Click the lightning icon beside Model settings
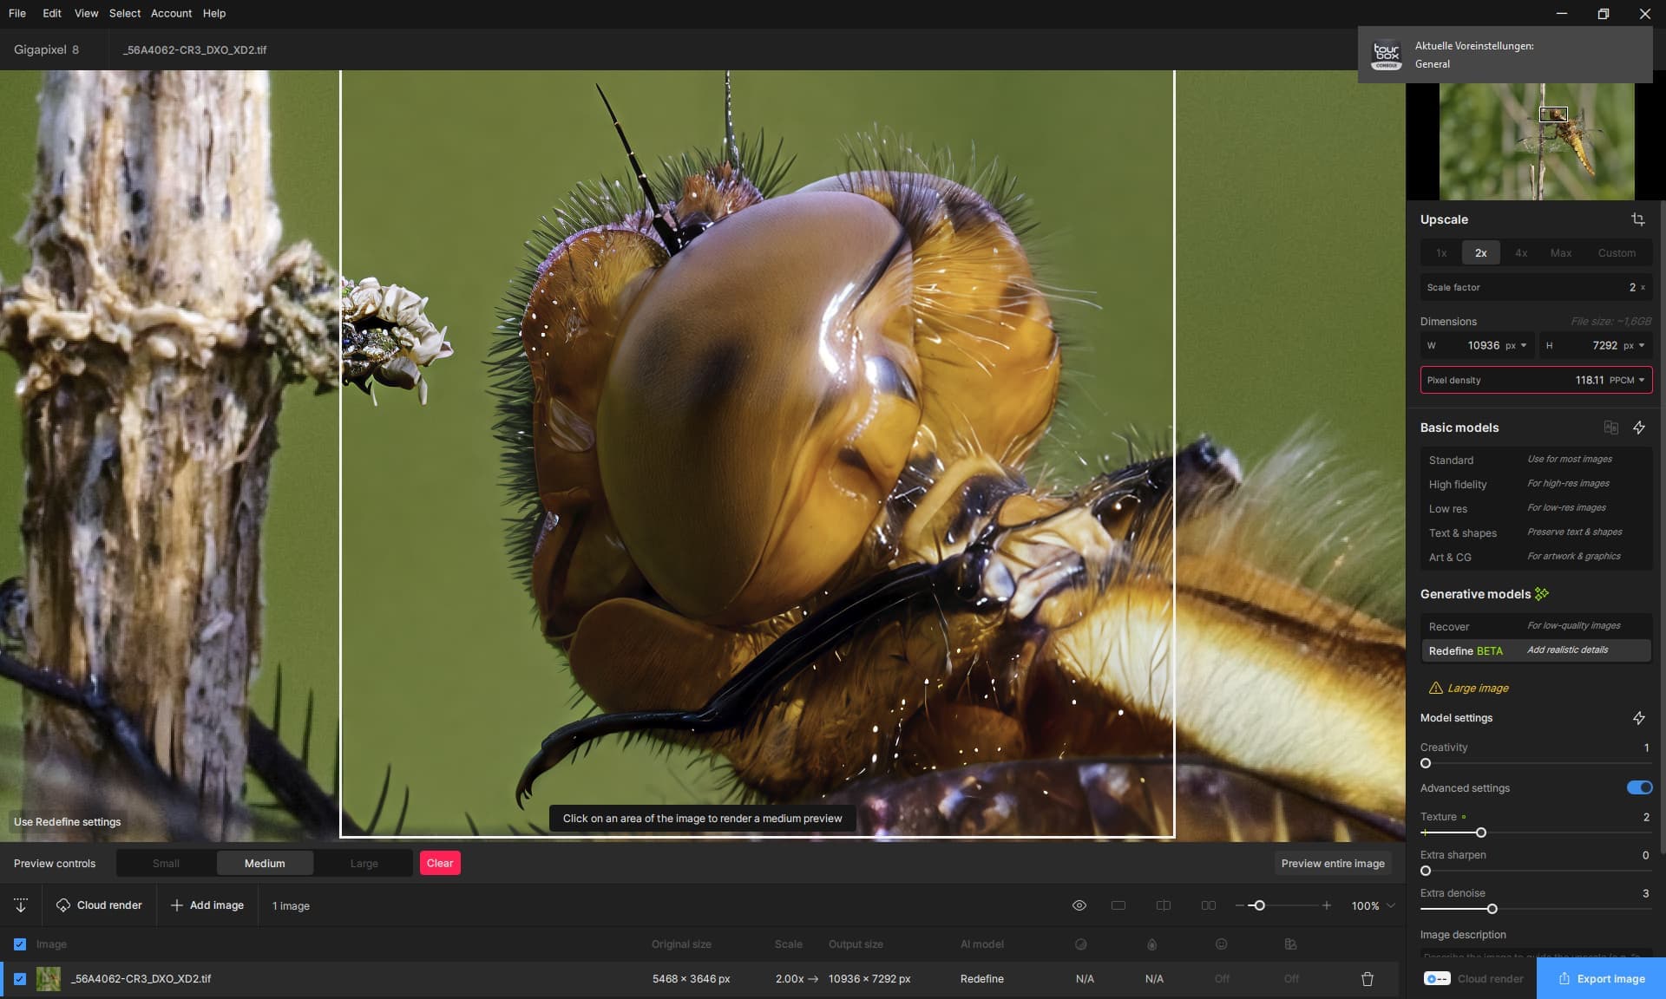 click(x=1638, y=718)
